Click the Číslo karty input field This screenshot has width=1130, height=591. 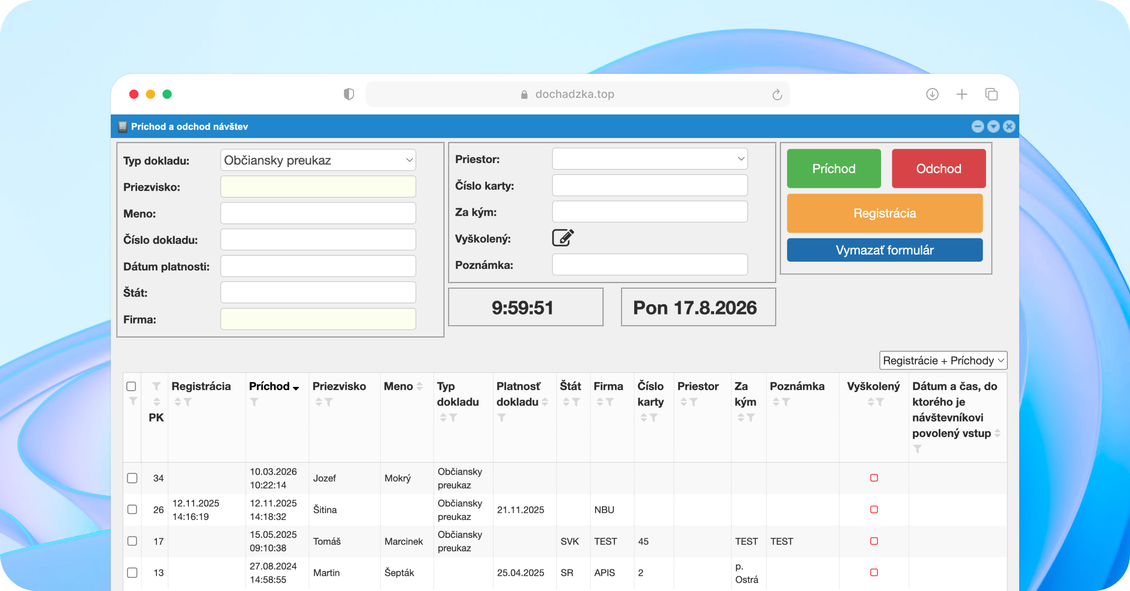[x=649, y=186]
